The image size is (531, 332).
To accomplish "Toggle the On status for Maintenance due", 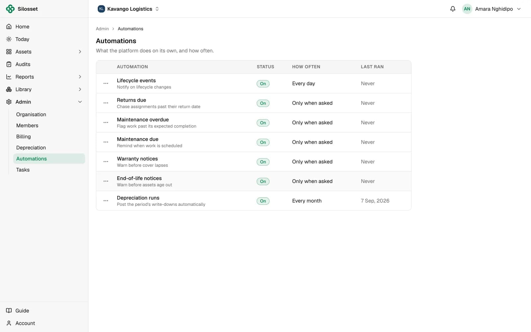I will (263, 142).
